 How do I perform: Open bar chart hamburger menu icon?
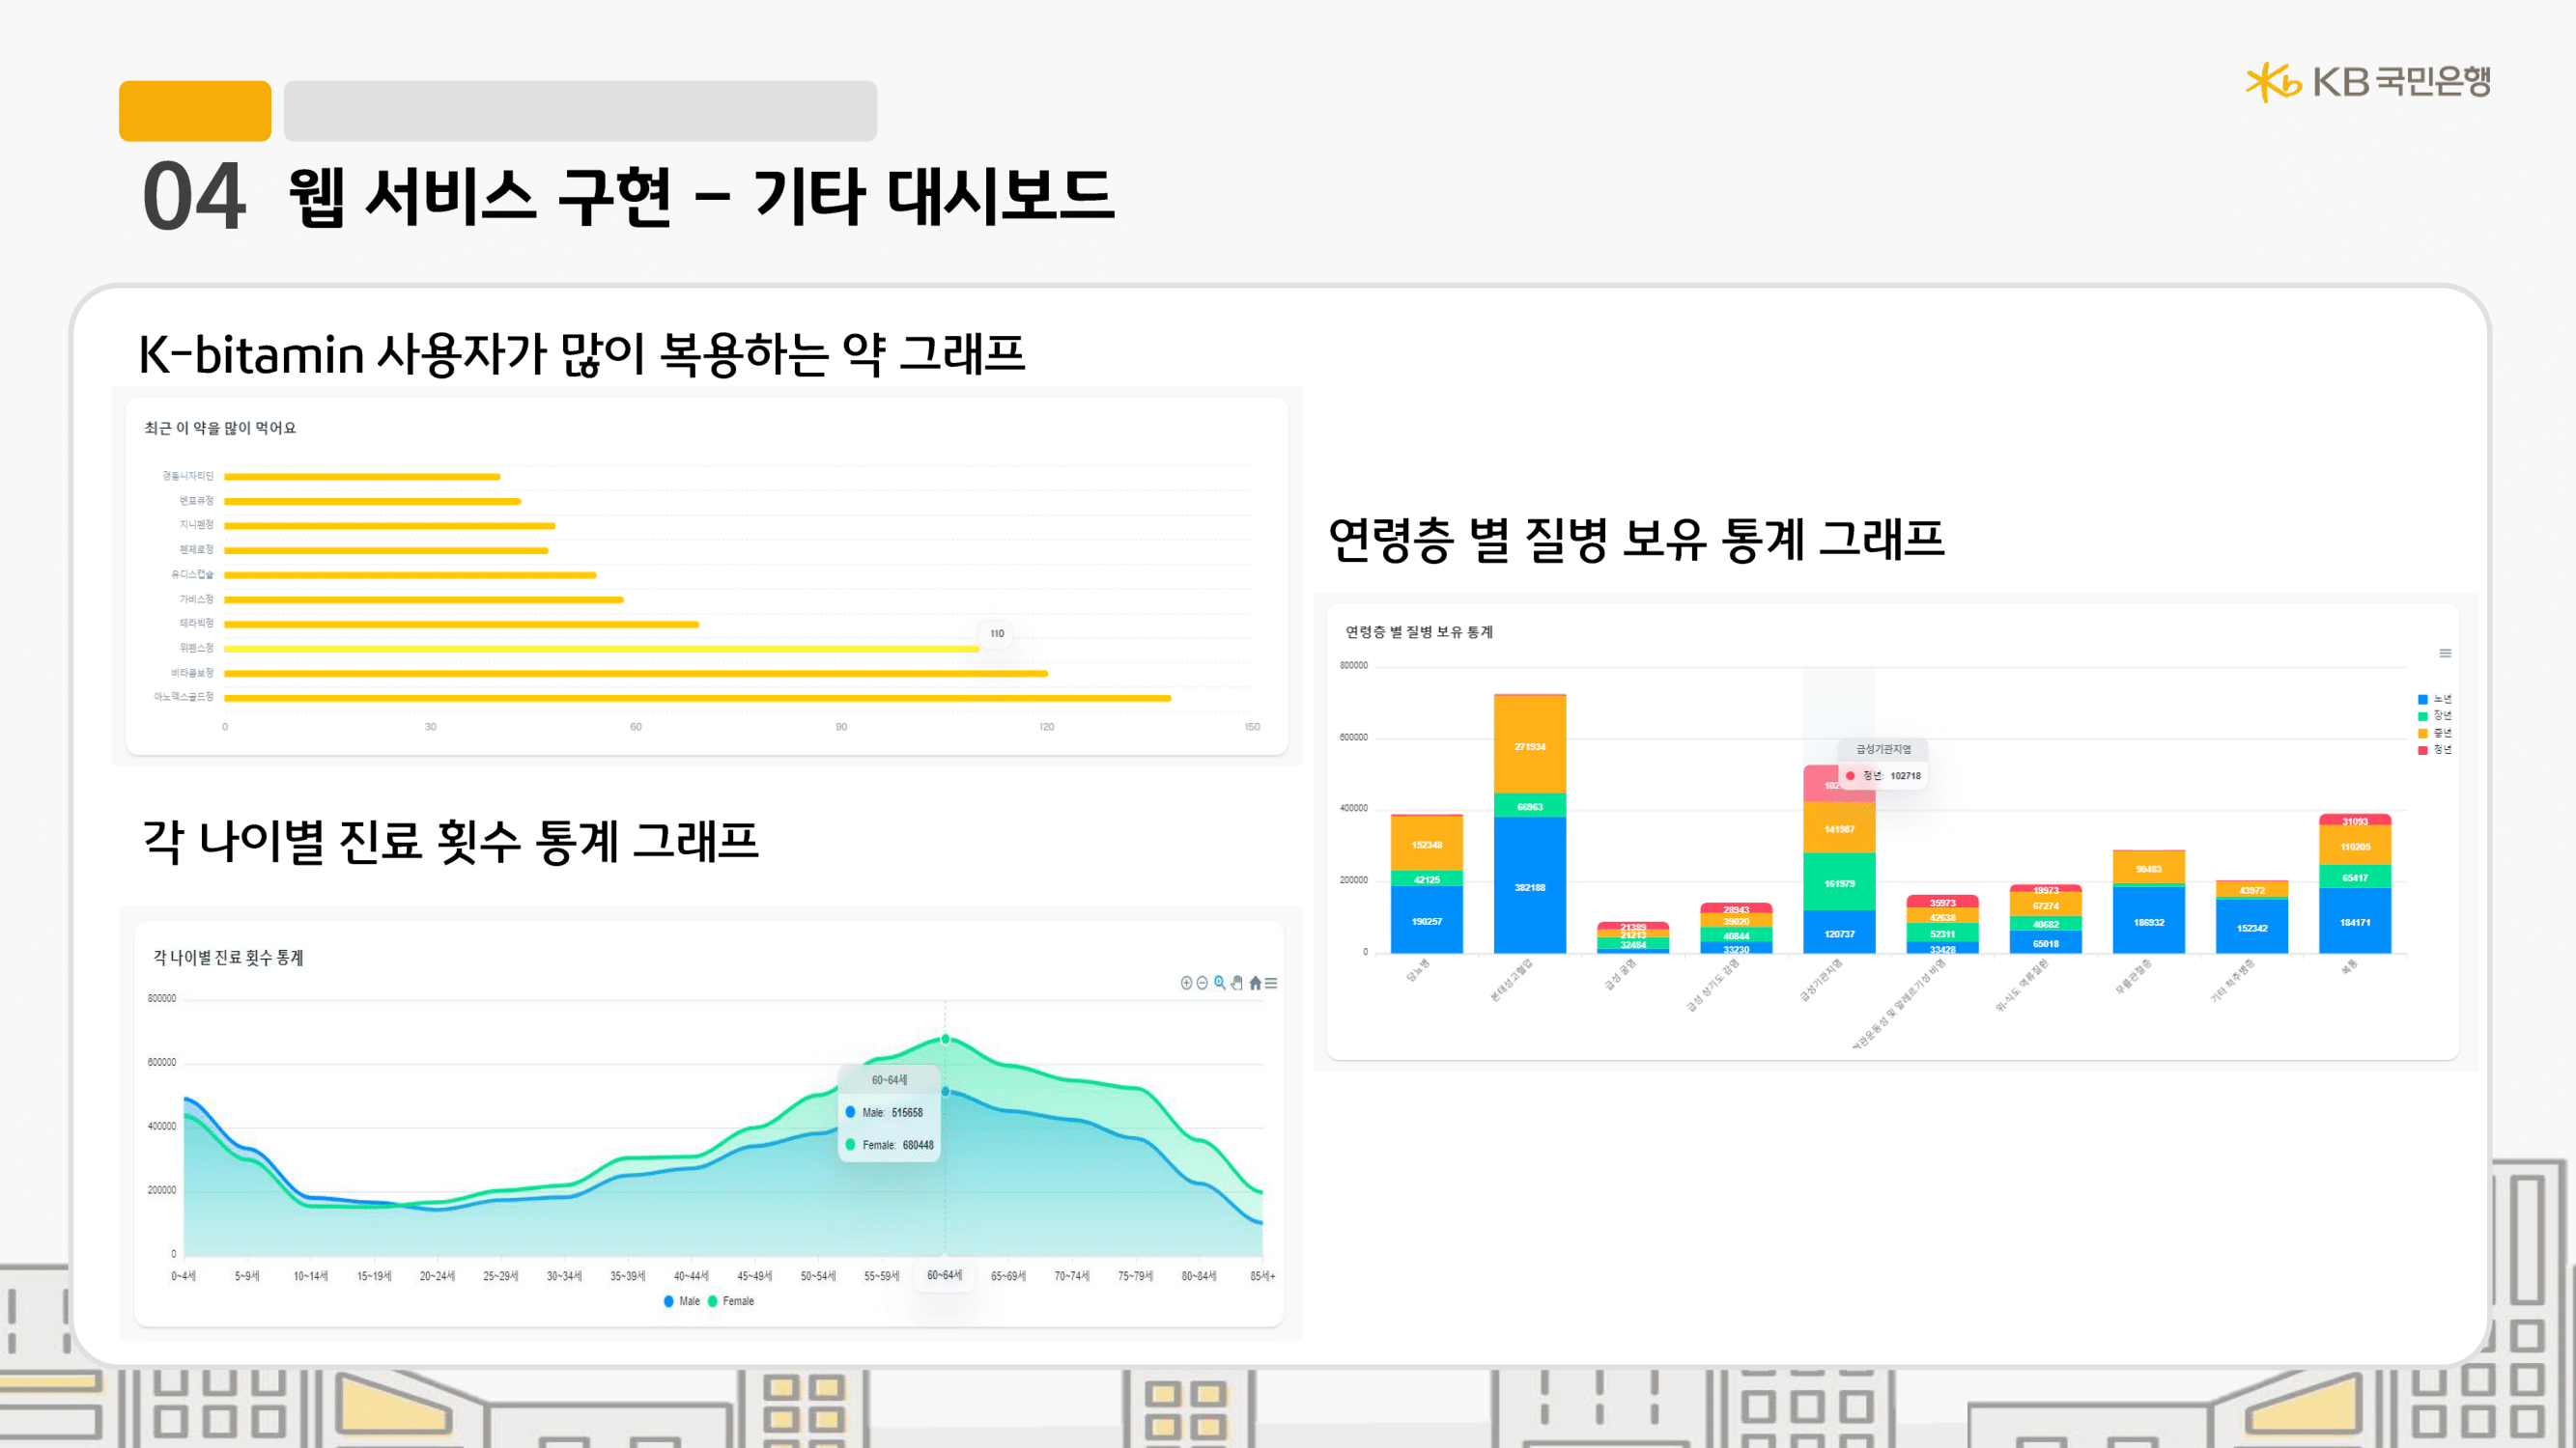pos(2445,654)
